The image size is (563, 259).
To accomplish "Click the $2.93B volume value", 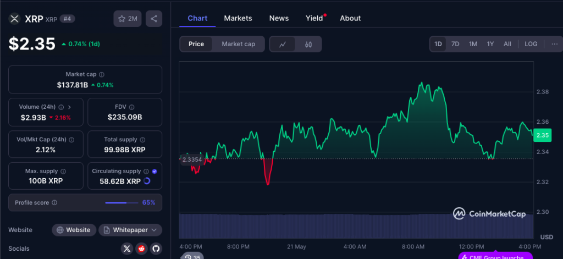I will click(x=34, y=118).
